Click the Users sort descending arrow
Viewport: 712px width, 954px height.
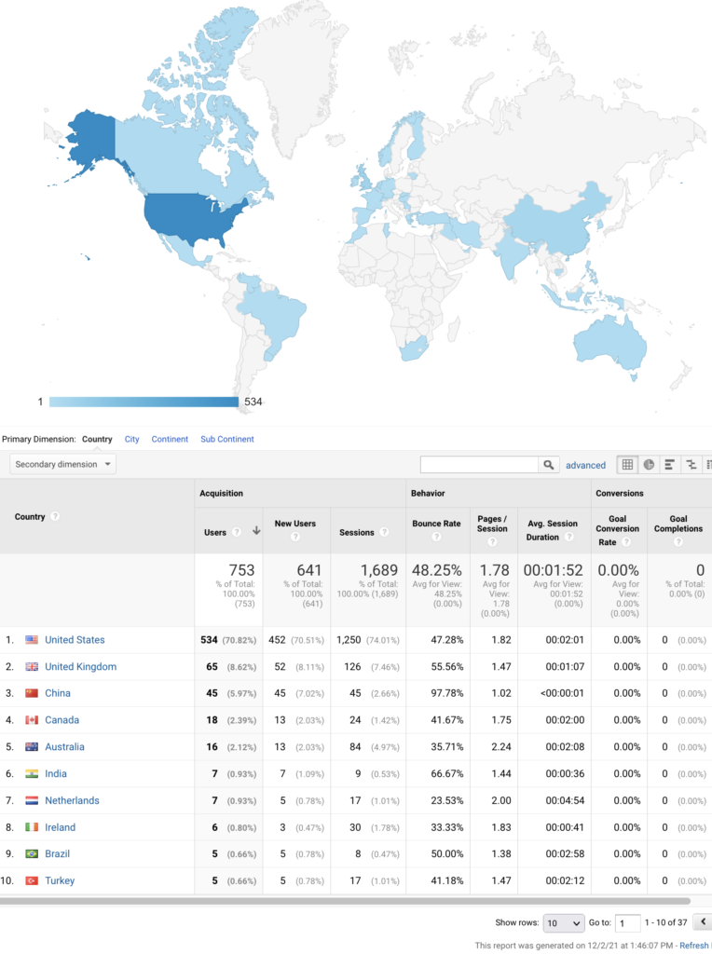256,531
